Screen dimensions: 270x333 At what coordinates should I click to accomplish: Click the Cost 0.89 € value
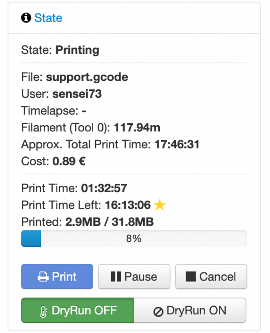tap(69, 161)
